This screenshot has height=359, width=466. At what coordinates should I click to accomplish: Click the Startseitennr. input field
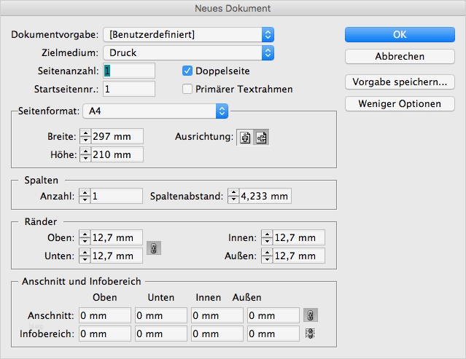pyautogui.click(x=129, y=89)
